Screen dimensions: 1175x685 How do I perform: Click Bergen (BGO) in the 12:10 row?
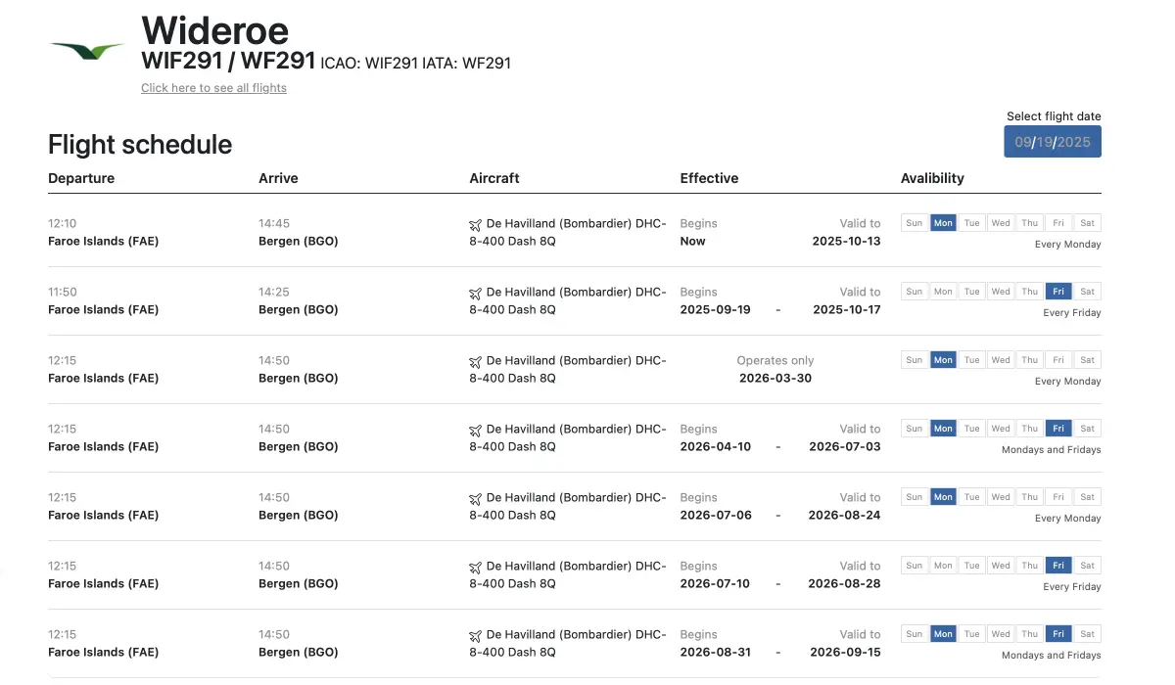point(298,241)
